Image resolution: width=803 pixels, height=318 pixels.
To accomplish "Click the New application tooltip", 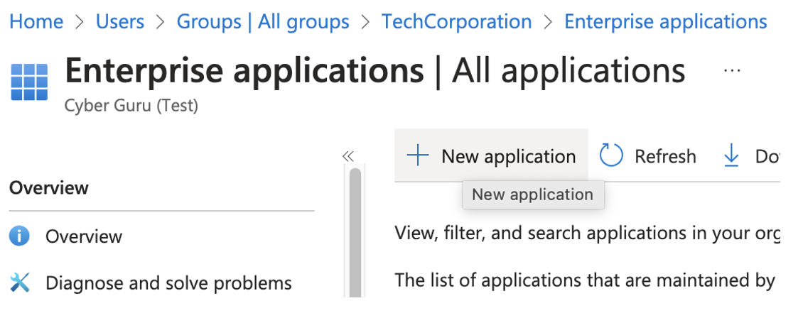I will (x=533, y=194).
